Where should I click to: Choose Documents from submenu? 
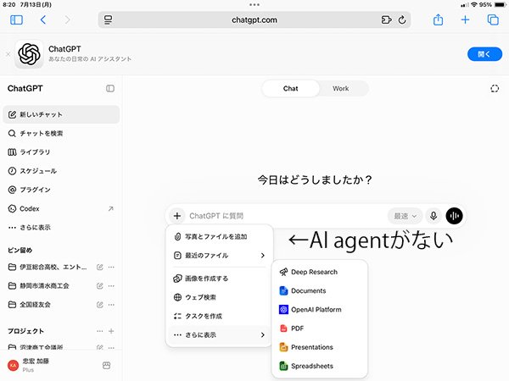coord(320,291)
